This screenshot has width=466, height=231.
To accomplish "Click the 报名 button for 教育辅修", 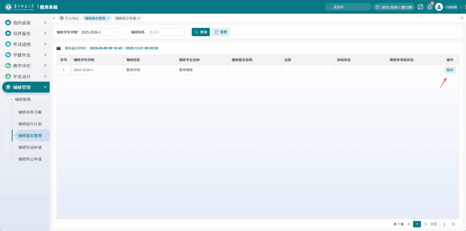I will (x=449, y=70).
